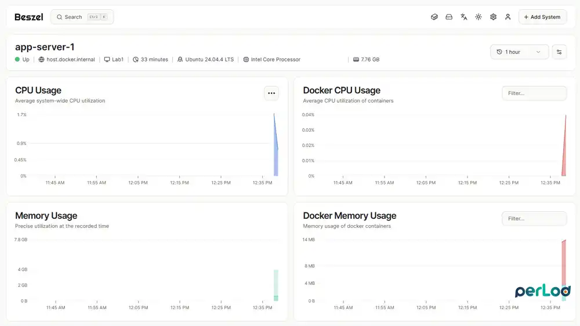
Task: Click the 33 minutes uptime text
Action: (x=154, y=60)
